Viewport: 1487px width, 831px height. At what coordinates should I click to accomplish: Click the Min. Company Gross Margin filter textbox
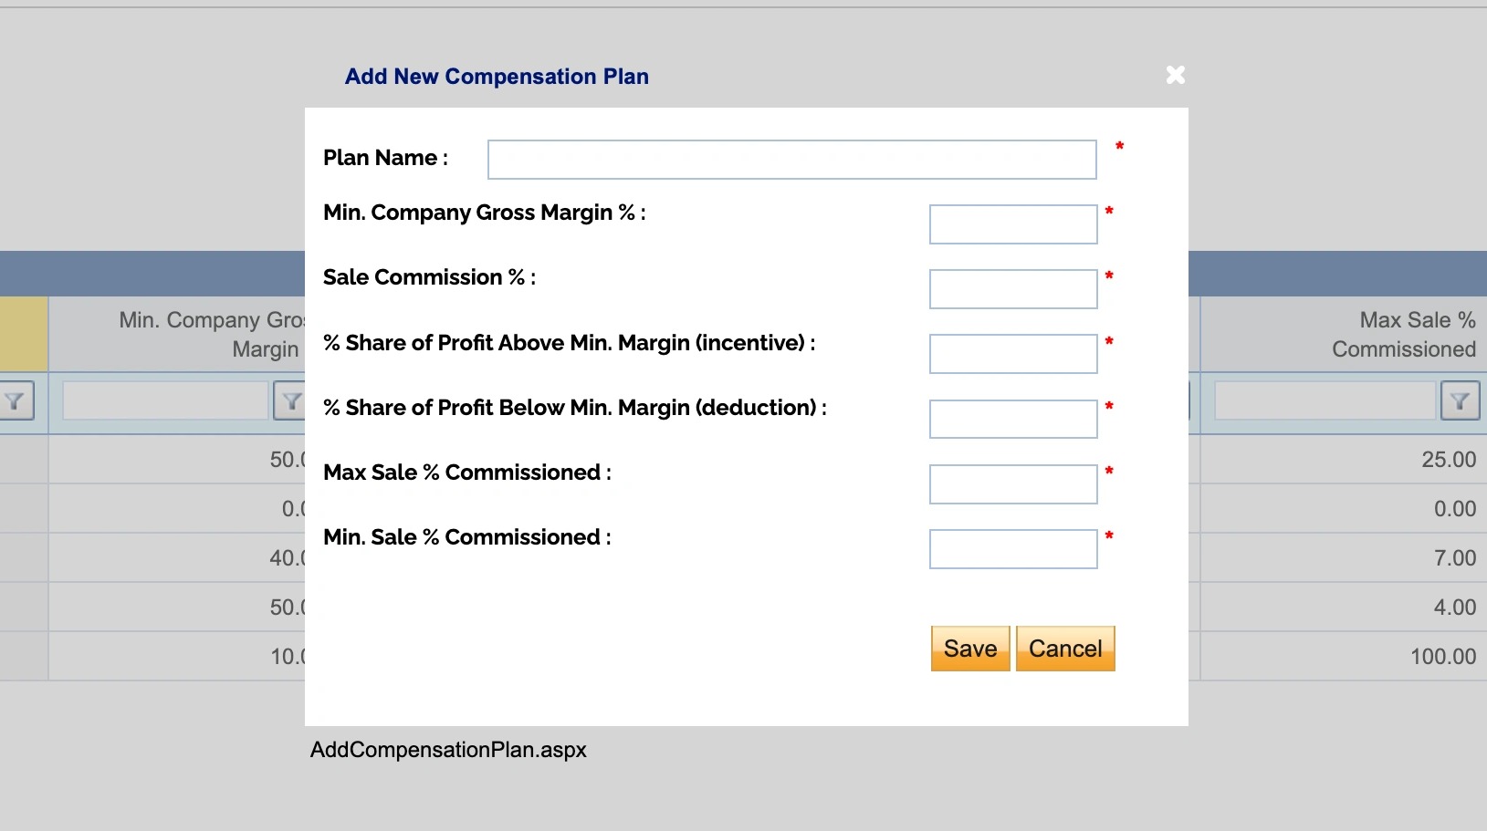point(165,400)
